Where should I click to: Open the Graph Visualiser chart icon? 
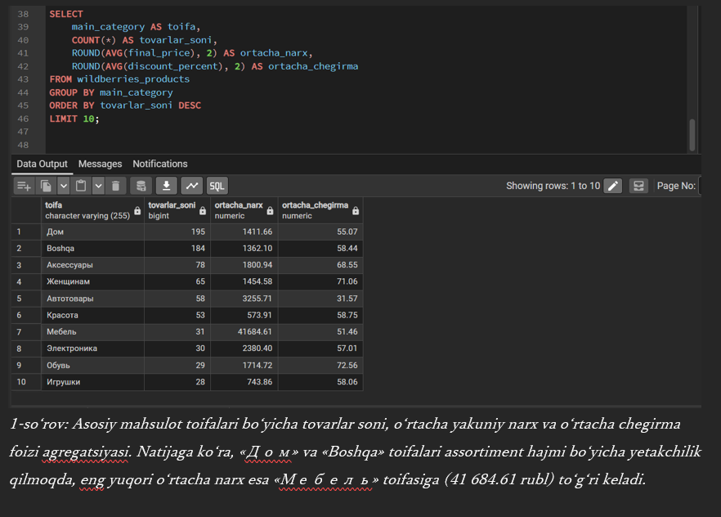(192, 186)
